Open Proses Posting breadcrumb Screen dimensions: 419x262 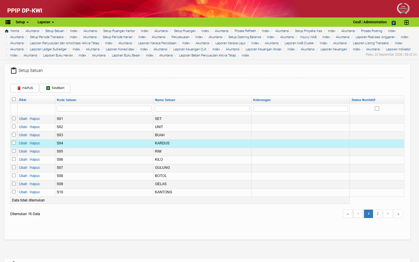372,31
